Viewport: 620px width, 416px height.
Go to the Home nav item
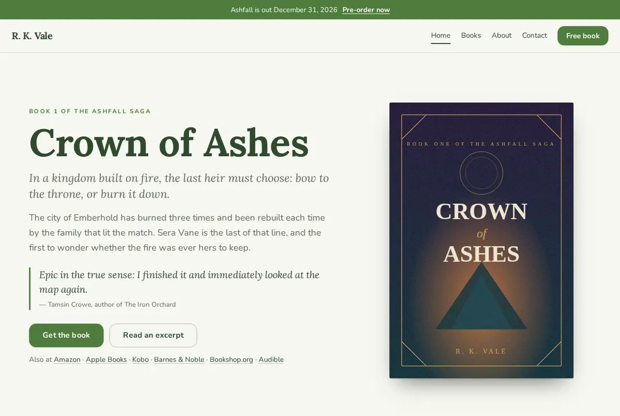pos(441,36)
